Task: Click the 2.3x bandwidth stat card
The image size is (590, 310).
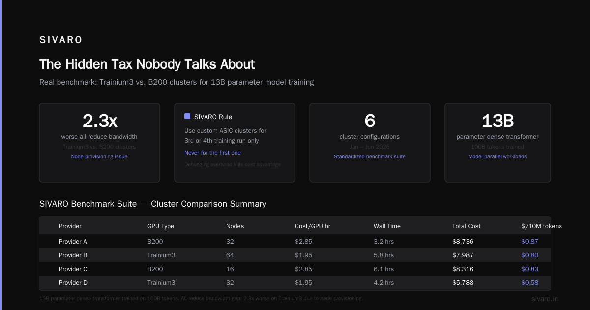Action: [99, 143]
